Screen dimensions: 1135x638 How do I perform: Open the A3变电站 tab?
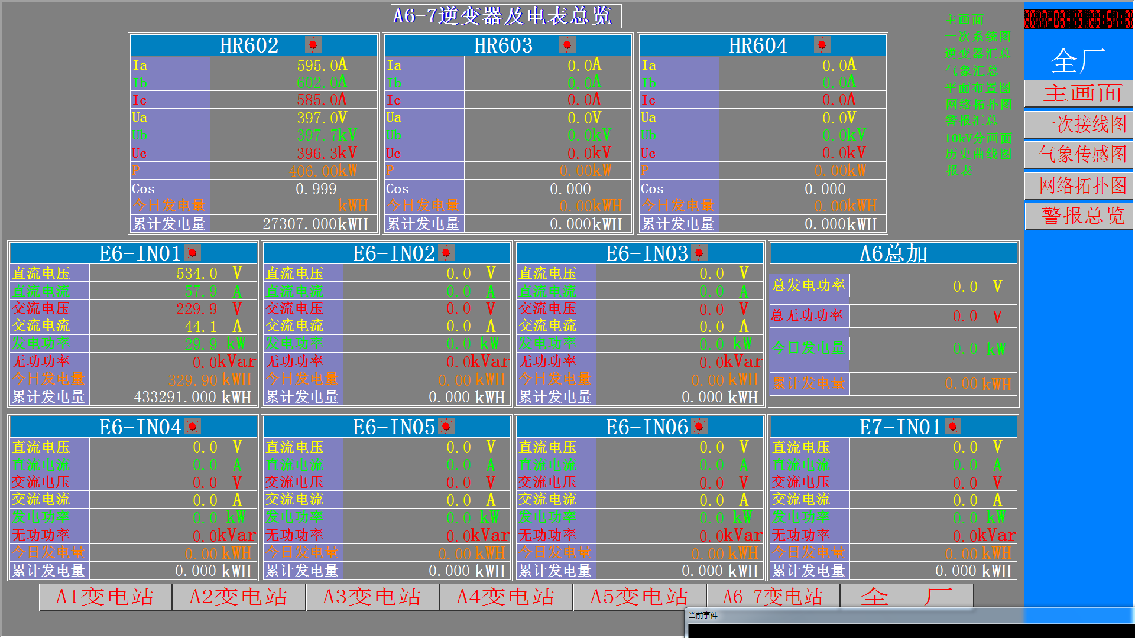(372, 597)
